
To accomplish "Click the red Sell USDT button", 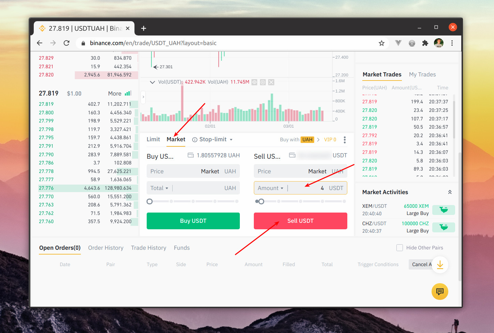I will [x=301, y=221].
